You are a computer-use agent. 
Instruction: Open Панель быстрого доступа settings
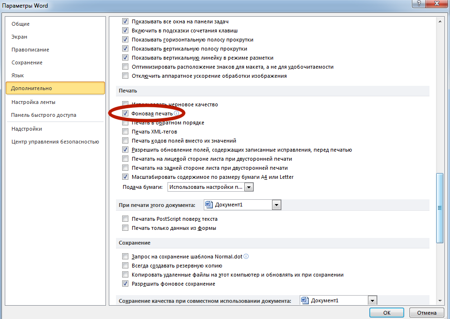[43, 115]
